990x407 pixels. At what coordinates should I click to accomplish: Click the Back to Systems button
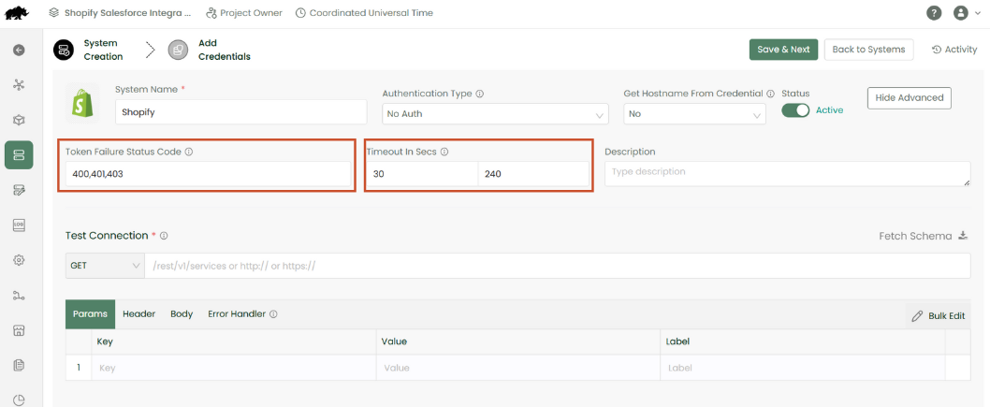(868, 50)
